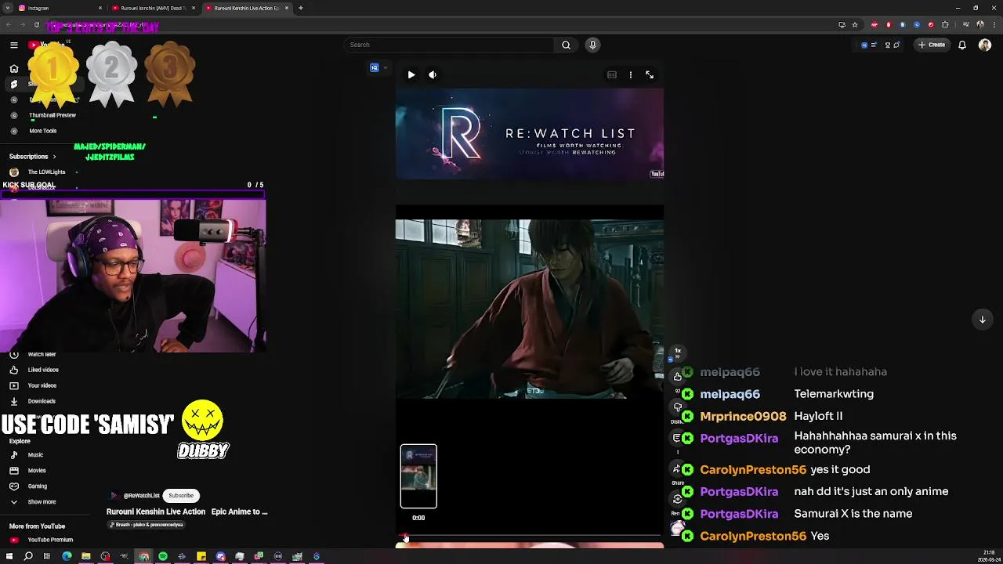The image size is (1003, 564).
Task: Open the Create button menu
Action: 932,45
